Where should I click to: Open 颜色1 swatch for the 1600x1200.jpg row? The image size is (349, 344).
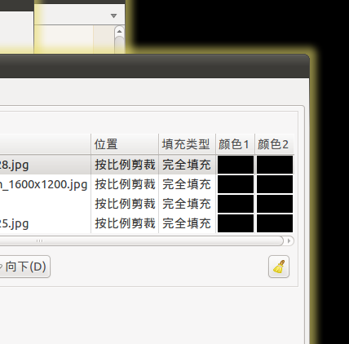click(x=236, y=184)
